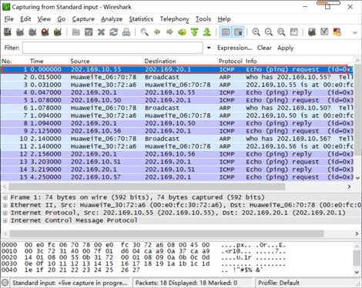Jump to the first packet icon
Viewport: 362px width, 288px height.
click(x=194, y=32)
